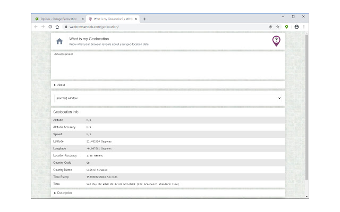Close the Options - Change Geolocation tab

(83, 19)
